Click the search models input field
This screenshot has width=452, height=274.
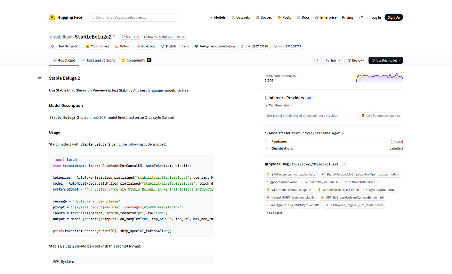click(133, 17)
